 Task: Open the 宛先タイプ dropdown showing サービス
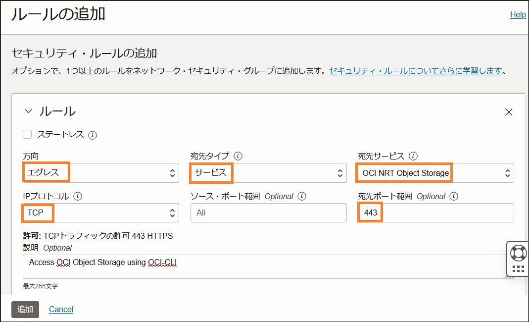tap(269, 173)
